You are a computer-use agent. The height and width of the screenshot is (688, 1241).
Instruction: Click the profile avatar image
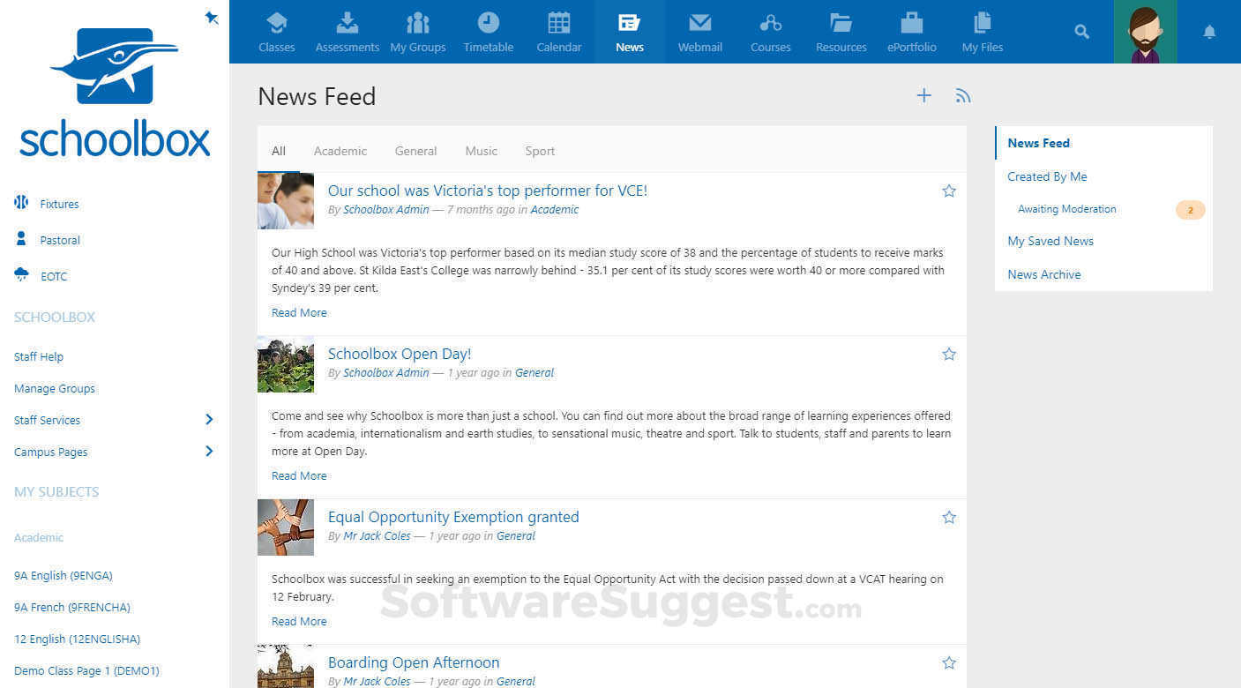1145,32
